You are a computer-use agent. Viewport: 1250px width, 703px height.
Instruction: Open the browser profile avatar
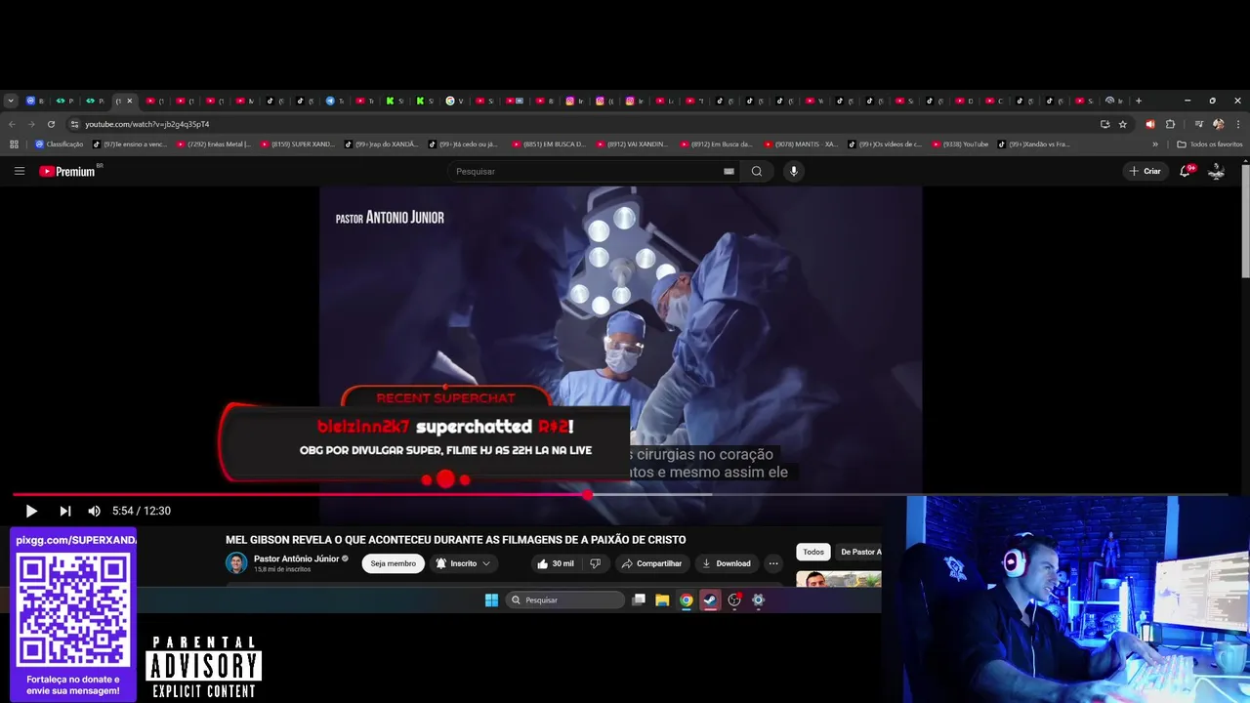[x=1218, y=124]
